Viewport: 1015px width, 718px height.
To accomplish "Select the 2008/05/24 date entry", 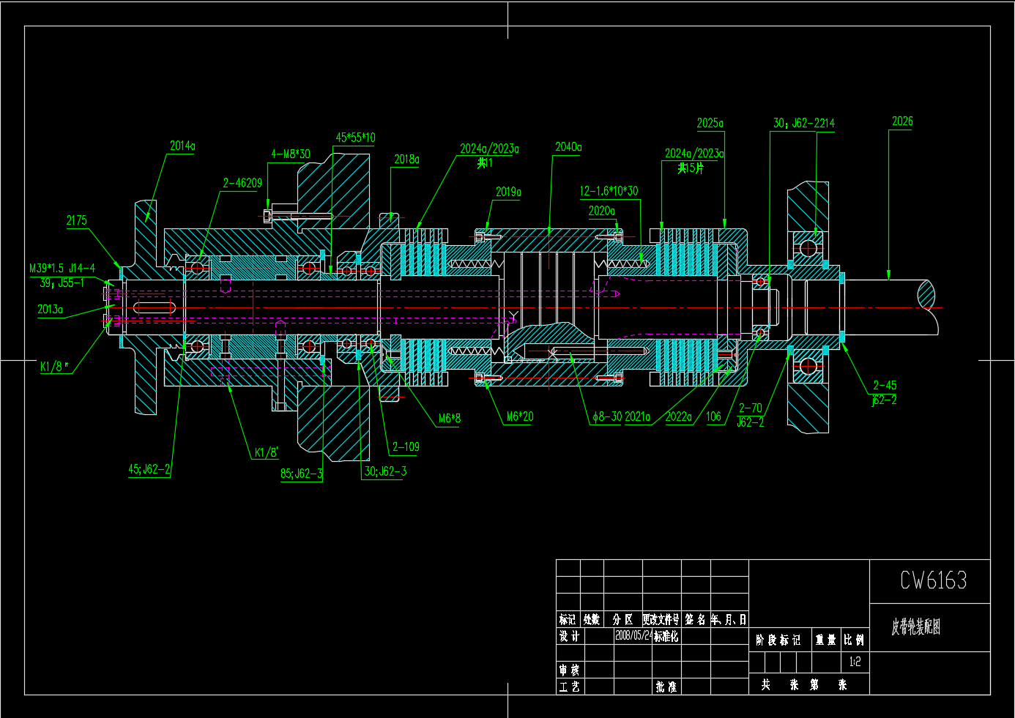I will [633, 635].
